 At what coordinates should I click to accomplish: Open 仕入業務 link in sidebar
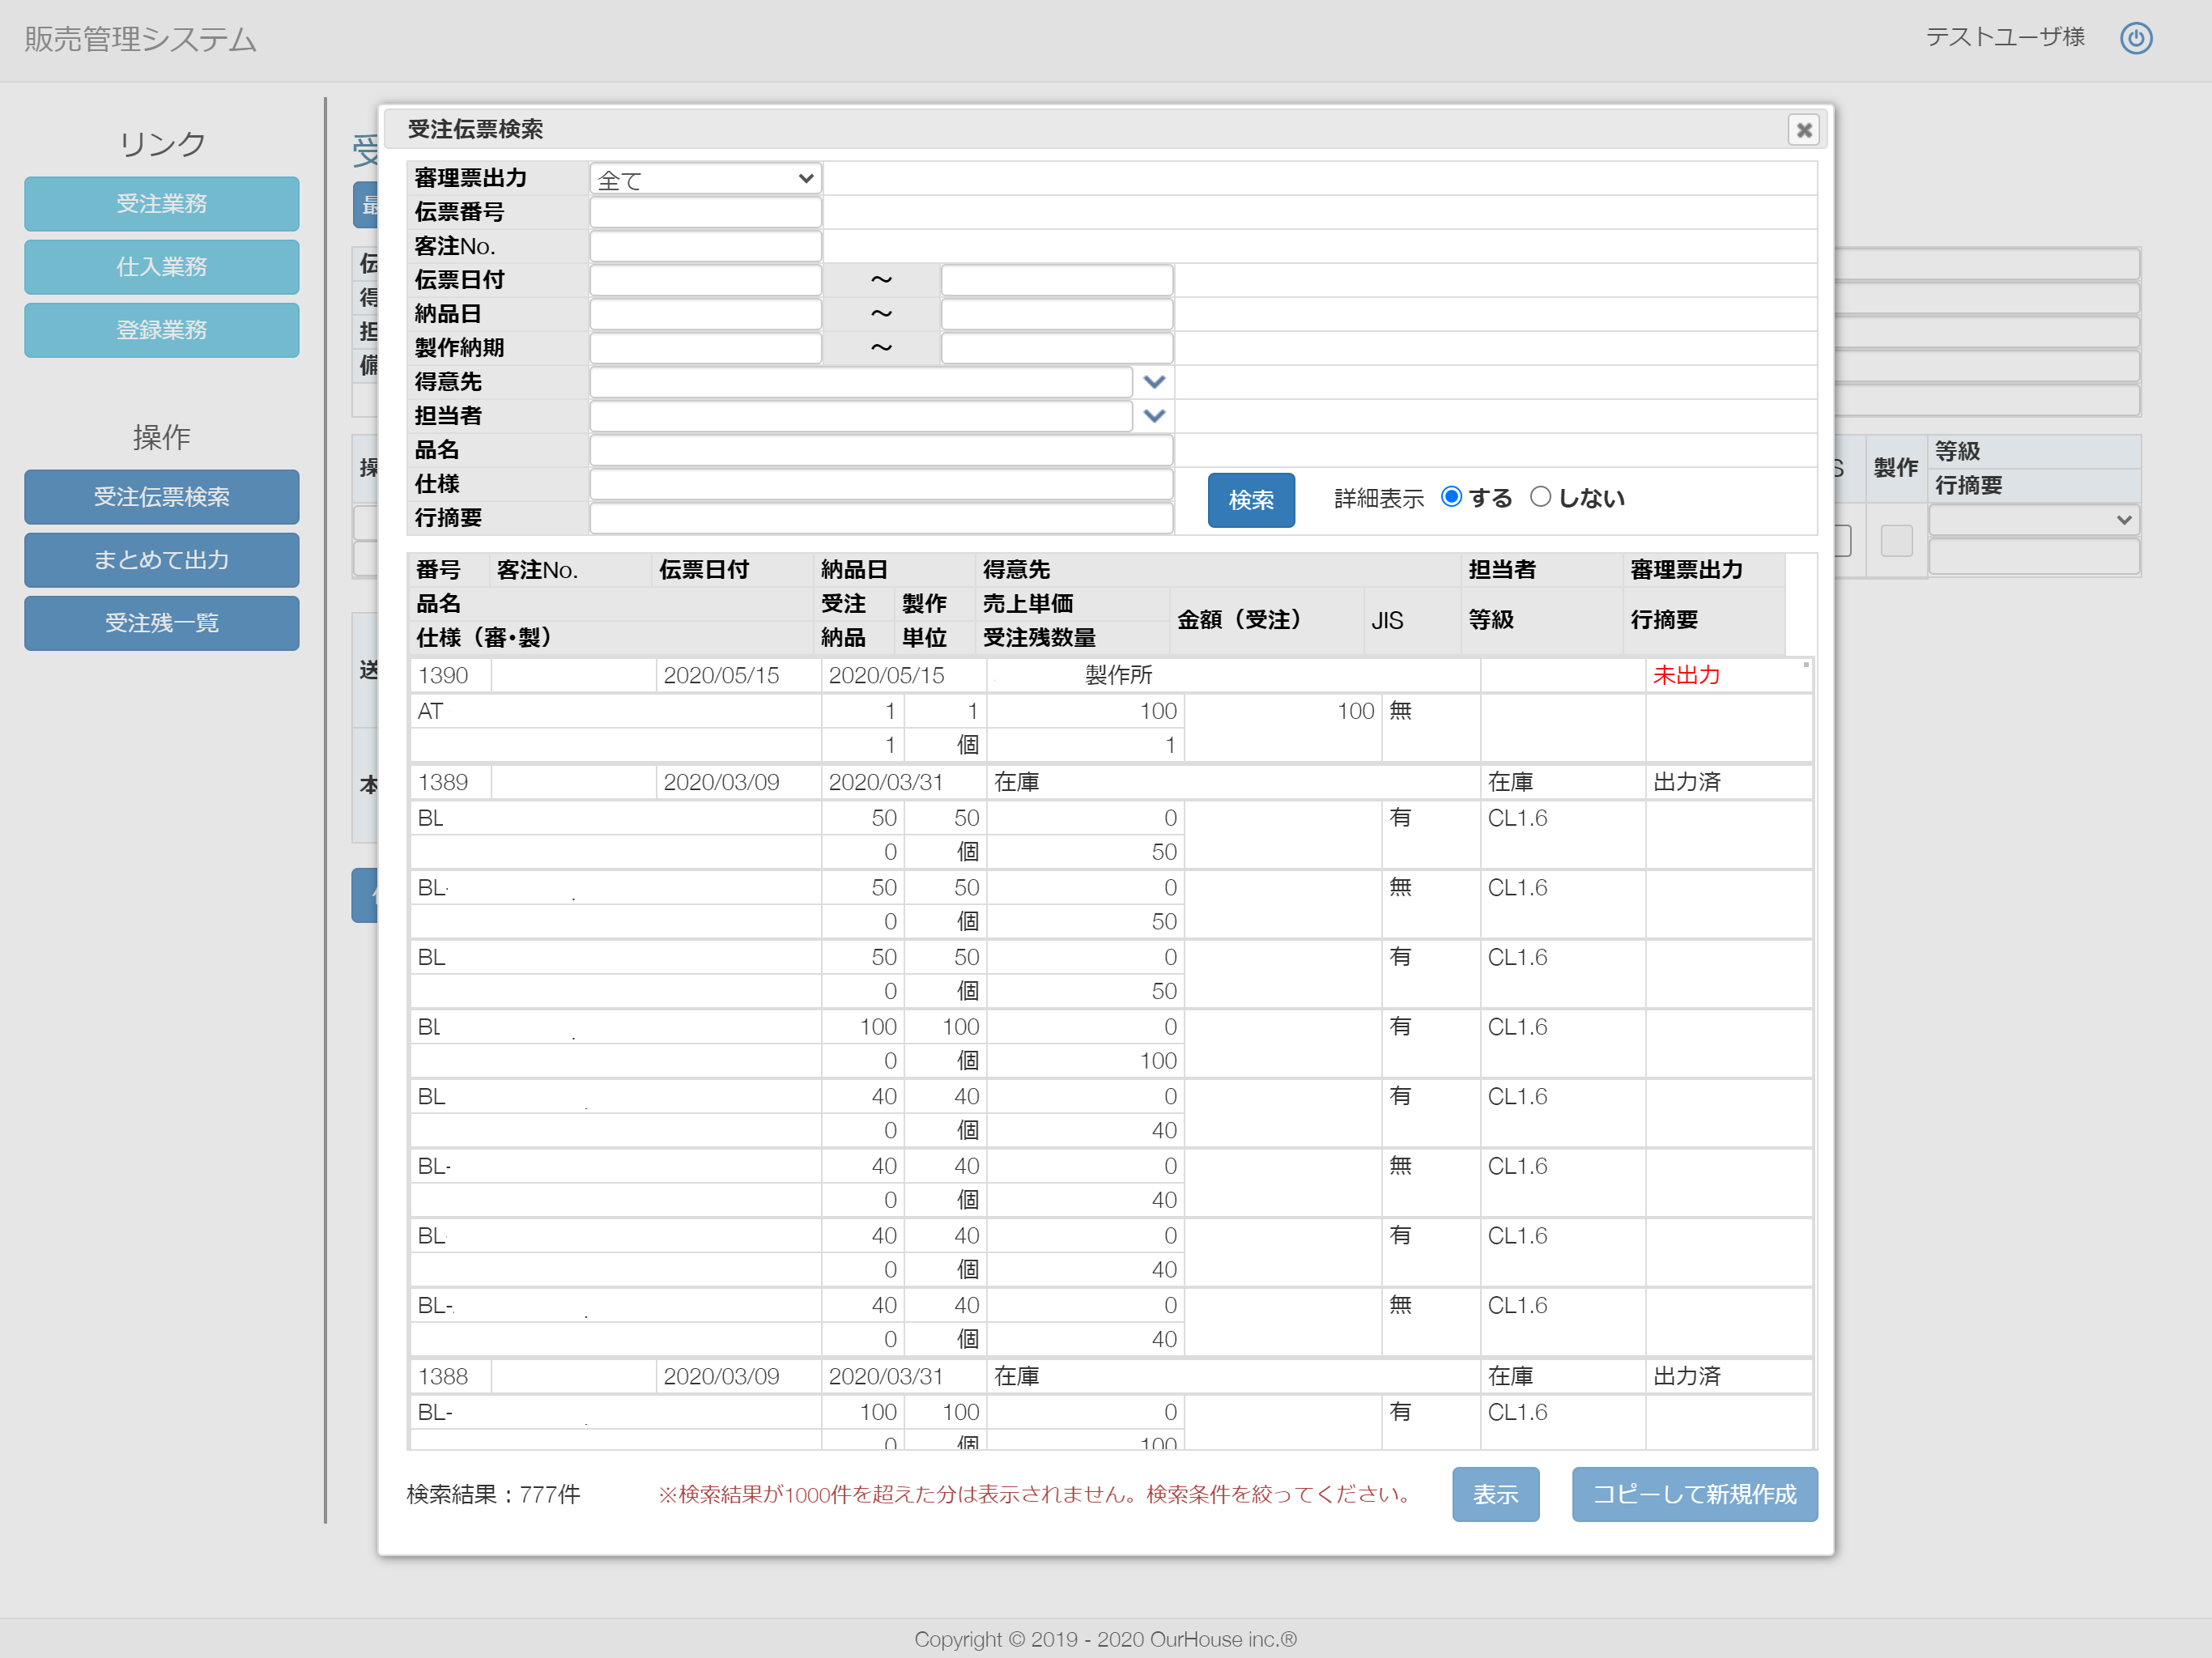coord(162,267)
